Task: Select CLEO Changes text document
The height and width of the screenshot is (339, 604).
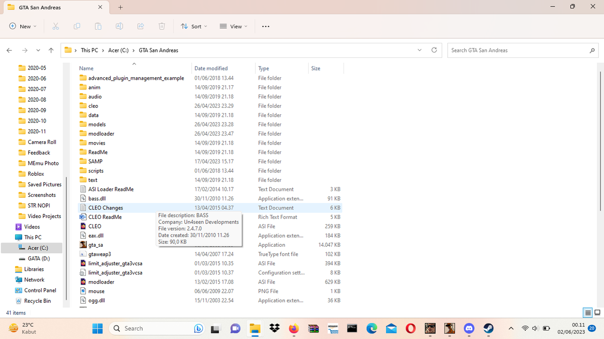Action: [x=210, y=208]
